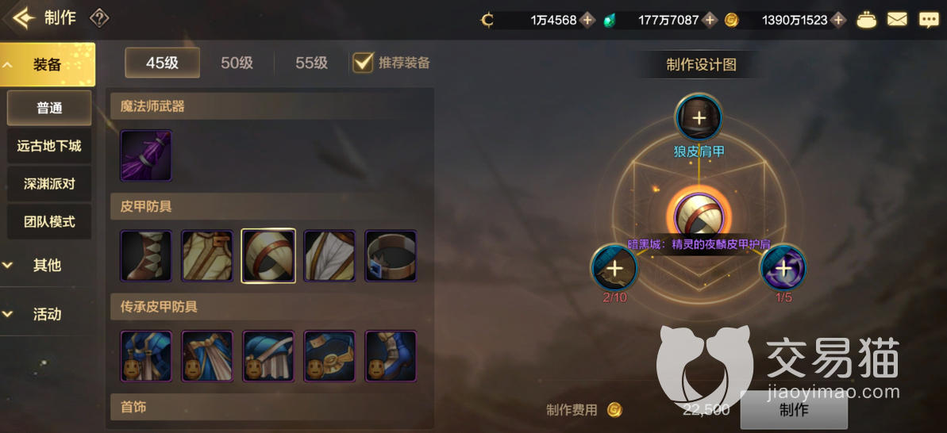Add the purple orb material showing 1/5
The width and height of the screenshot is (947, 433).
click(x=783, y=266)
